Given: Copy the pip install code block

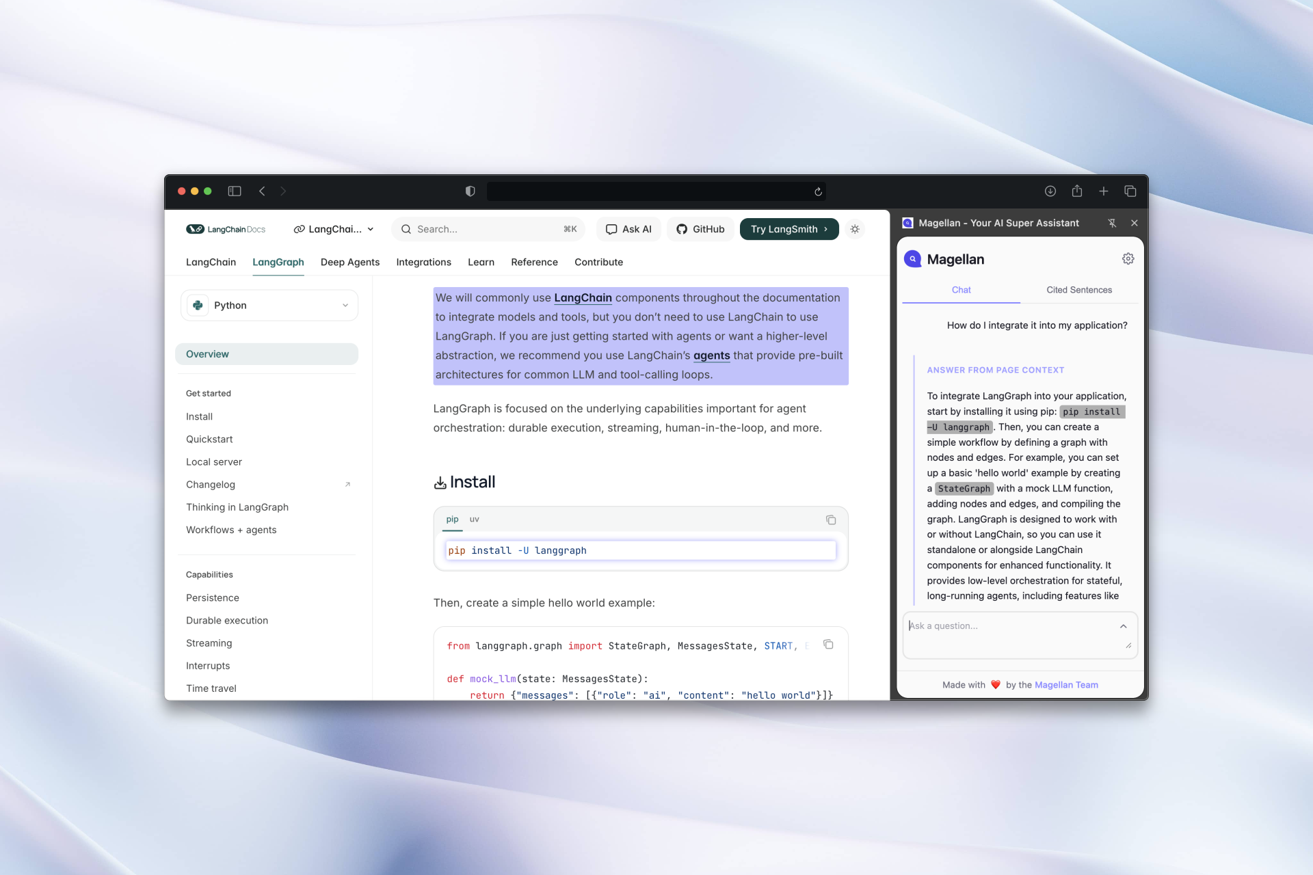Looking at the screenshot, I should (831, 520).
